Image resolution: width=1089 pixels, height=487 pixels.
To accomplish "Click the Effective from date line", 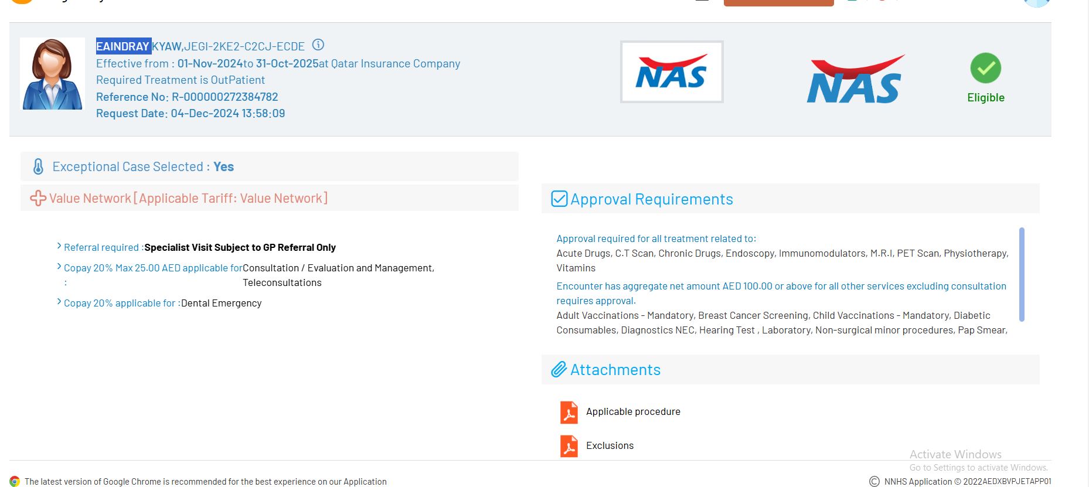I will [278, 63].
